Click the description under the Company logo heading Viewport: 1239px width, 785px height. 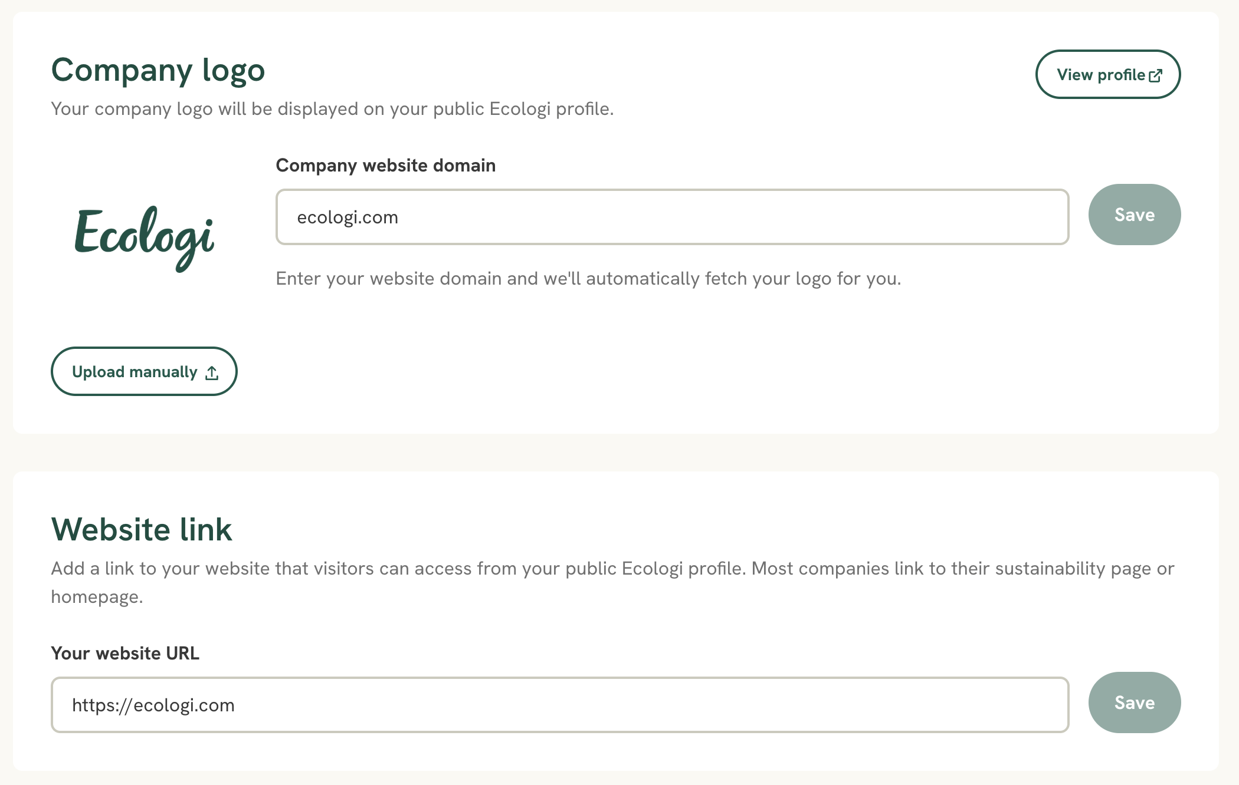pos(332,109)
